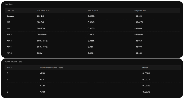Click the Perps Maker column header

[x=140, y=10]
